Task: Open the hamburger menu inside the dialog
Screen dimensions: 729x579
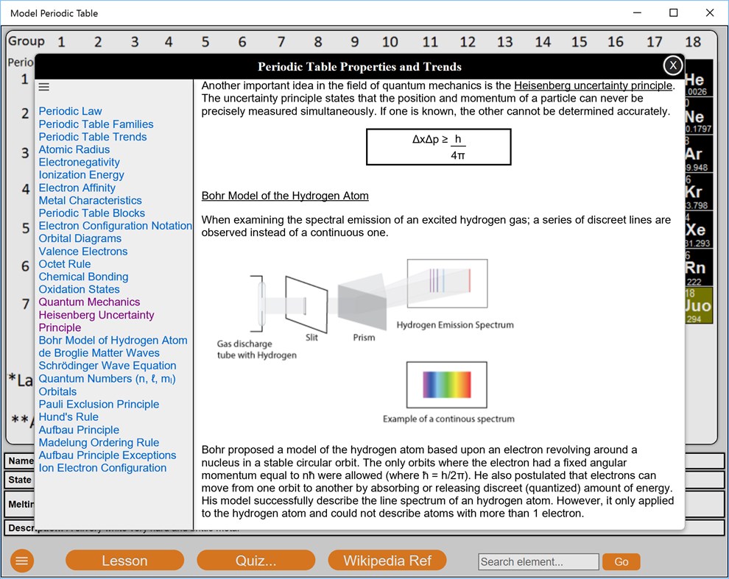Action: pos(44,86)
